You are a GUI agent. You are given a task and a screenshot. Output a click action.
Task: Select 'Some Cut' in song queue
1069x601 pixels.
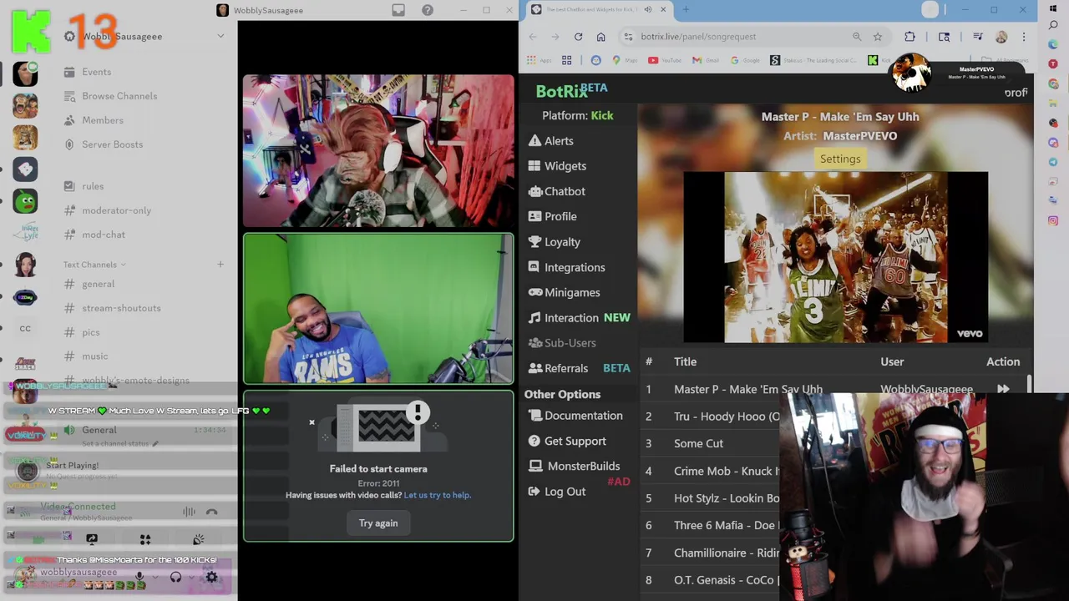tap(698, 444)
